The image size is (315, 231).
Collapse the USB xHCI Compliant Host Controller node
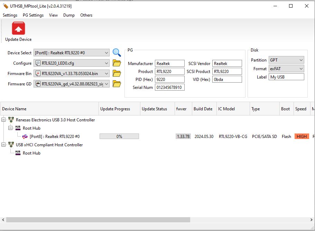coord(3,145)
